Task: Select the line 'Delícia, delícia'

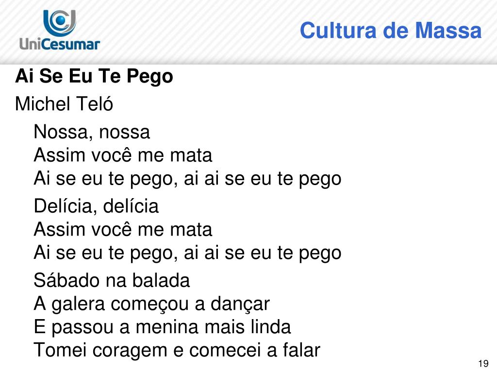Action: [96, 206]
